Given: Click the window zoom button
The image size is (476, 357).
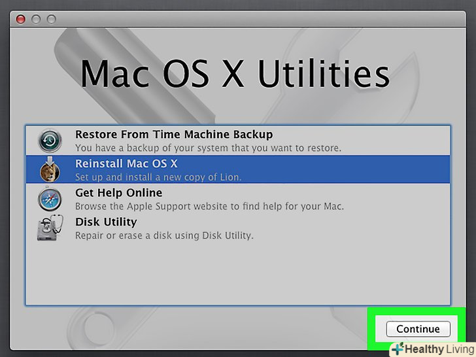Looking at the screenshot, I should (49, 19).
